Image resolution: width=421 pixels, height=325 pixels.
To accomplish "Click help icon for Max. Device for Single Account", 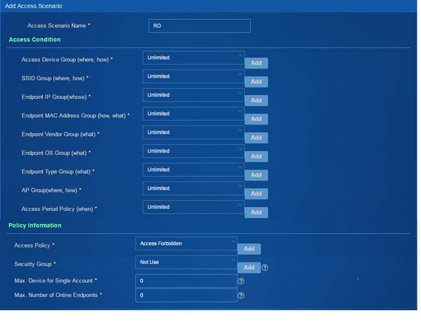I will pyautogui.click(x=241, y=281).
